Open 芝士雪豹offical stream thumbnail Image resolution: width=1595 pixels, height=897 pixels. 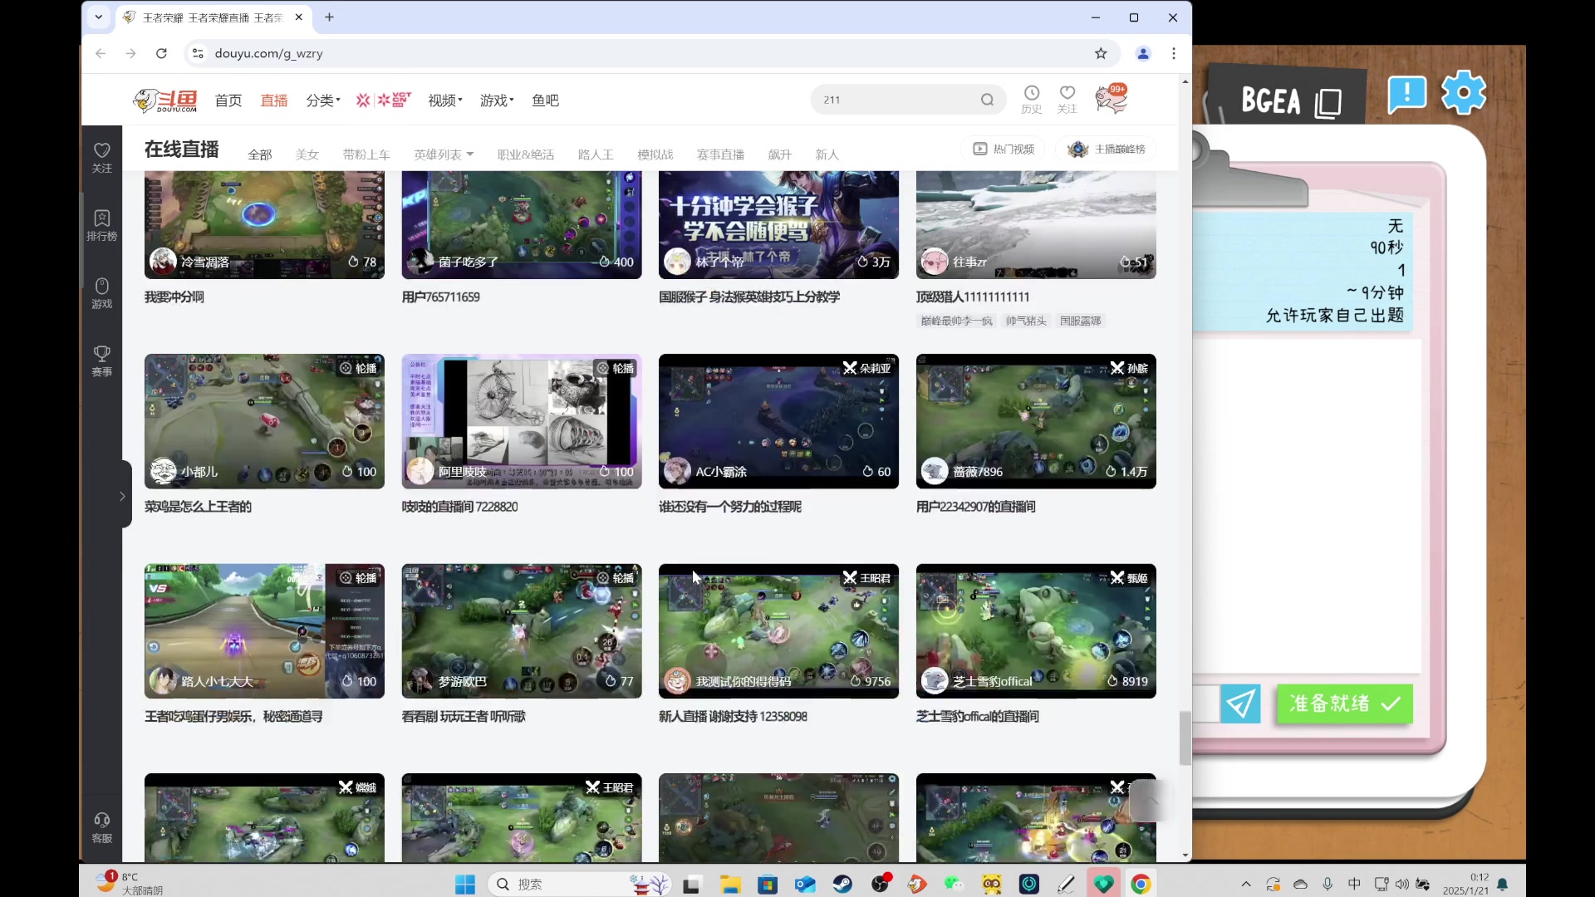click(1036, 631)
